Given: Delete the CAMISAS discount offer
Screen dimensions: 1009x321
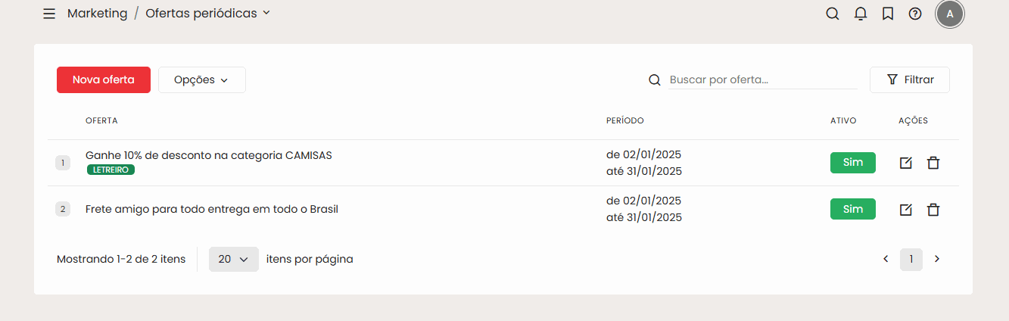Looking at the screenshot, I should 933,163.
